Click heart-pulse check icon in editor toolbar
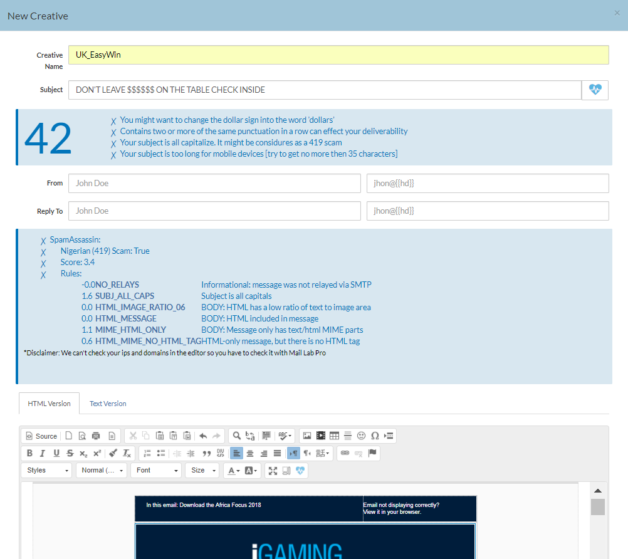 pos(300,471)
